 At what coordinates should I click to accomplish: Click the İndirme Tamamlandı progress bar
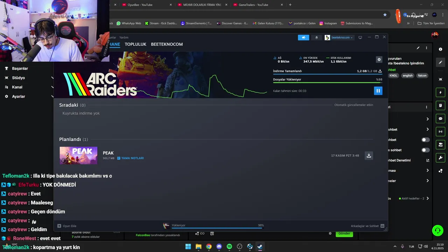[328, 74]
